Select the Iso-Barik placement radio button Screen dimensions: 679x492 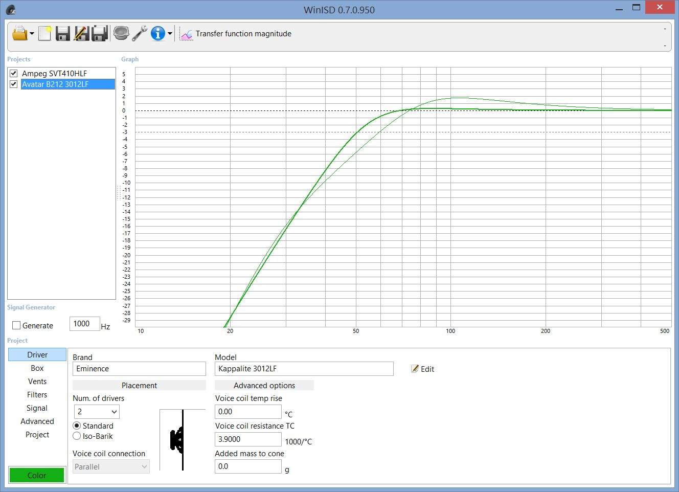pyautogui.click(x=77, y=436)
